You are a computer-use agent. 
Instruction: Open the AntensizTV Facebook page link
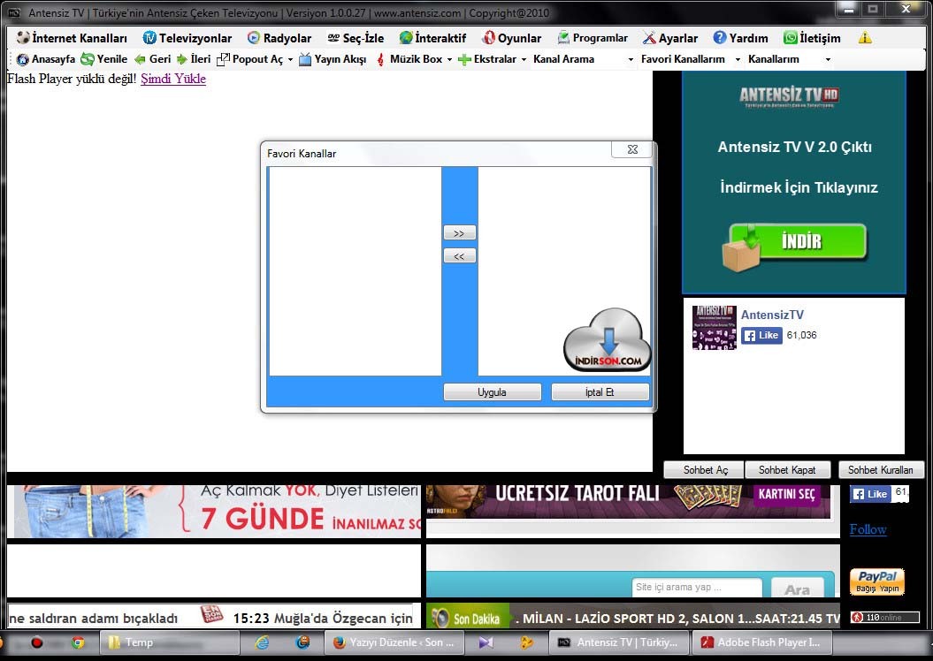[x=772, y=315]
